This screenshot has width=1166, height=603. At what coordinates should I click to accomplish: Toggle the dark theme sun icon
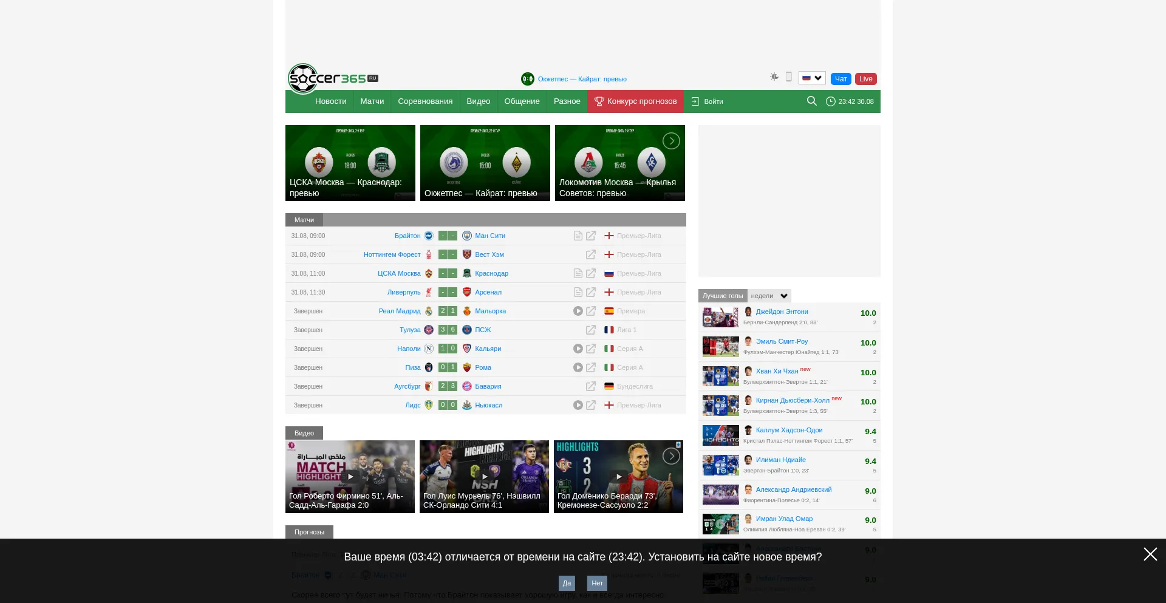coord(774,77)
